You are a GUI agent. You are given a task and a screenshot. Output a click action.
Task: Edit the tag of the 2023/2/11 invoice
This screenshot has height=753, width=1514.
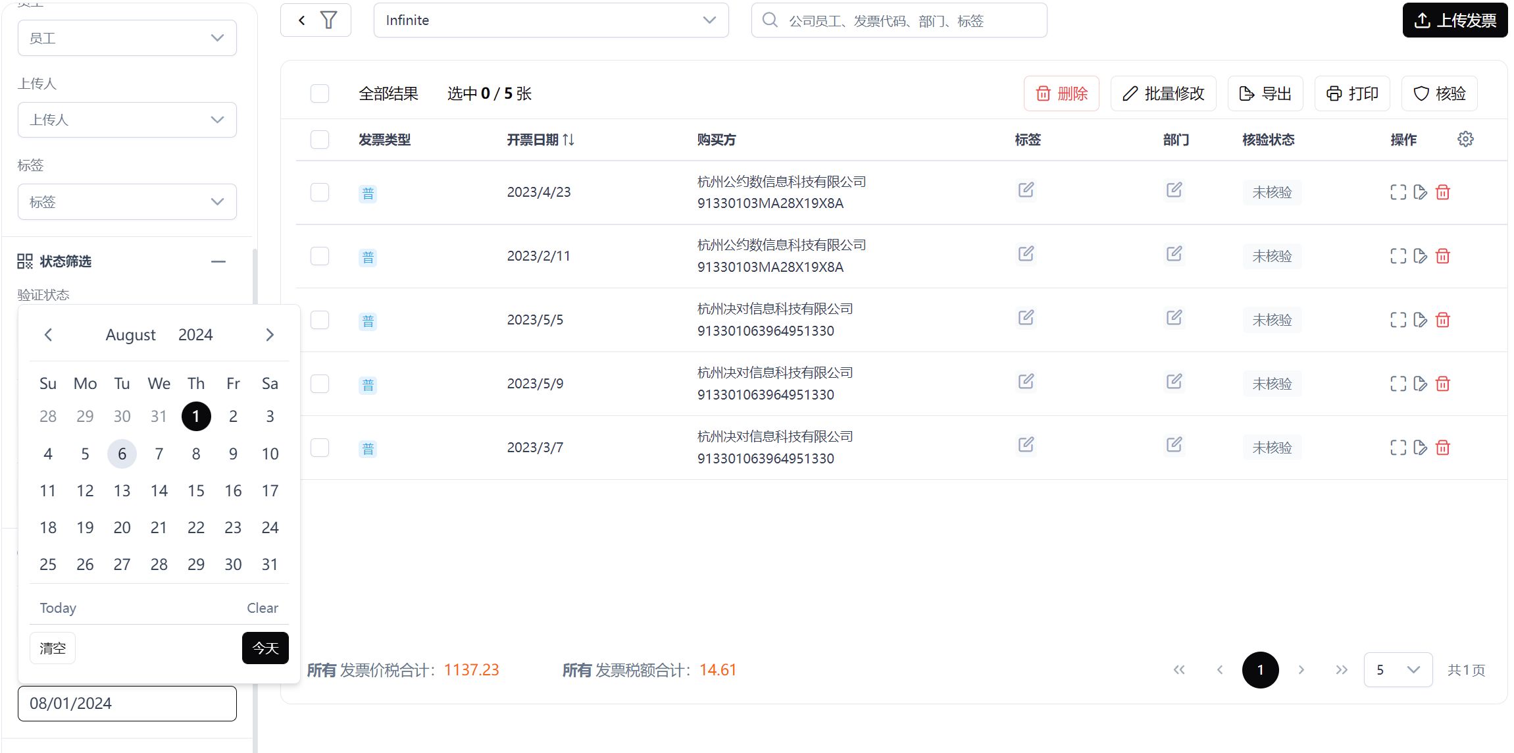coord(1026,253)
